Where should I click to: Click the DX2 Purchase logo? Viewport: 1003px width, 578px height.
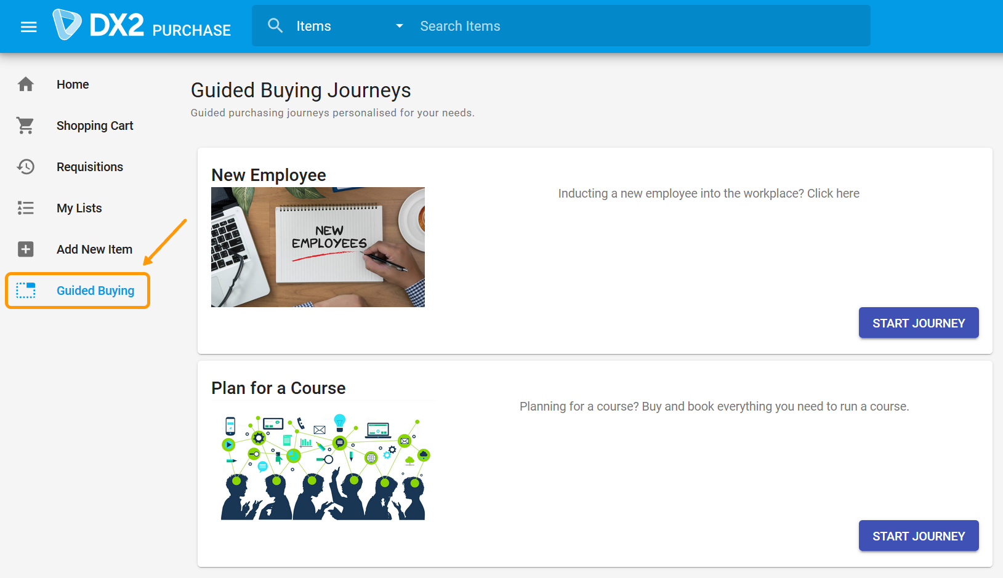pyautogui.click(x=142, y=26)
